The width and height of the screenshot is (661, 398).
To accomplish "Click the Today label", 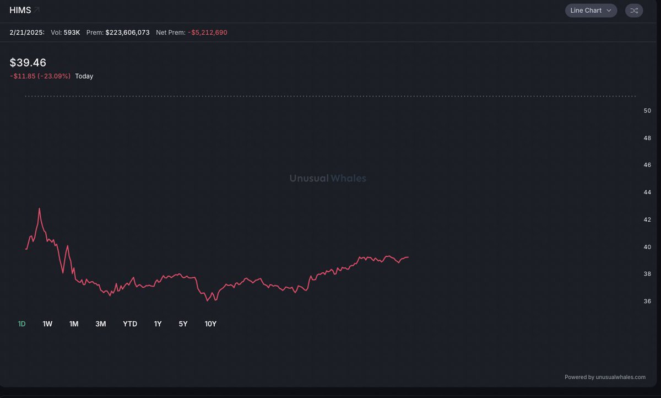I will tap(84, 76).
